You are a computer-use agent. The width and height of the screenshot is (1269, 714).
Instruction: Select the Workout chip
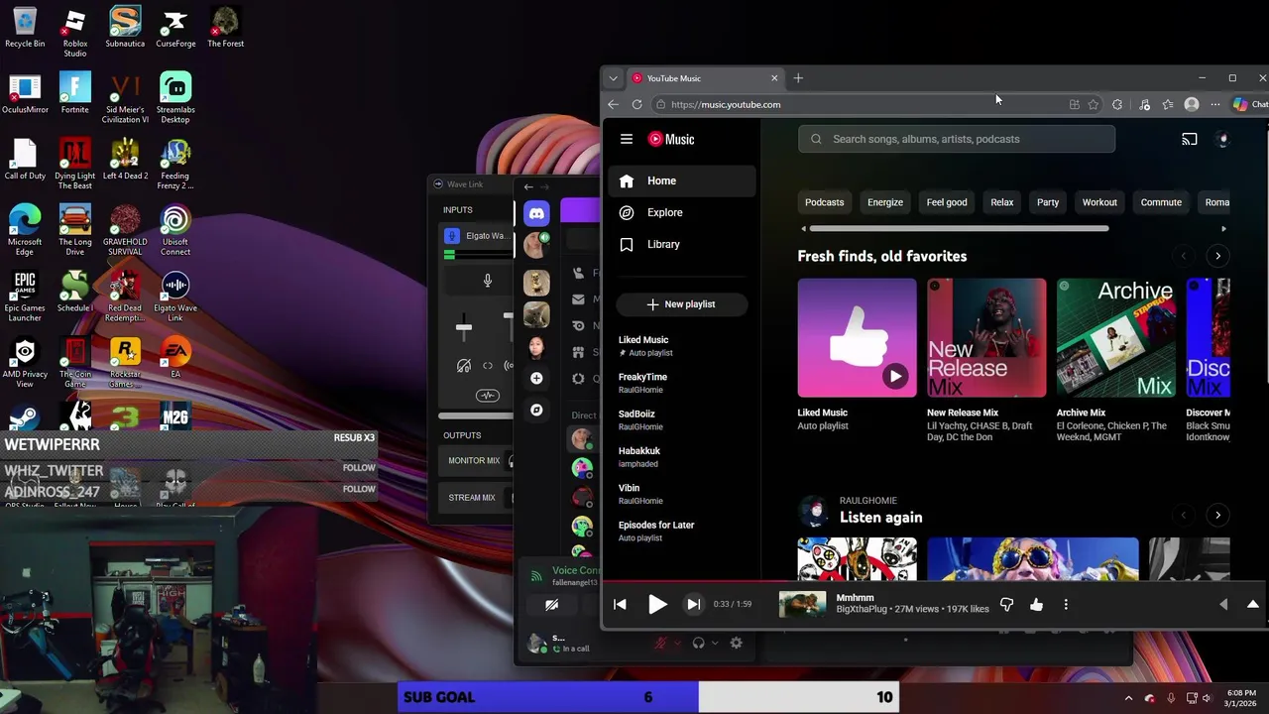(x=1099, y=202)
